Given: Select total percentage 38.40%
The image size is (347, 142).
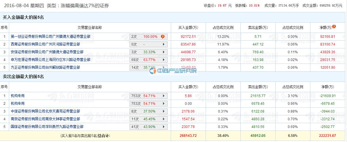Looking at the screenshot, I should pyautogui.click(x=223, y=136).
